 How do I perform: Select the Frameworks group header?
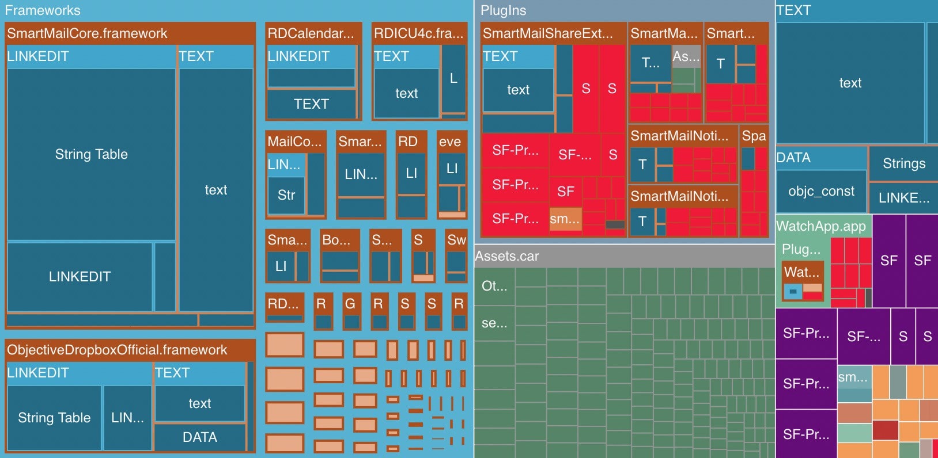(x=43, y=10)
